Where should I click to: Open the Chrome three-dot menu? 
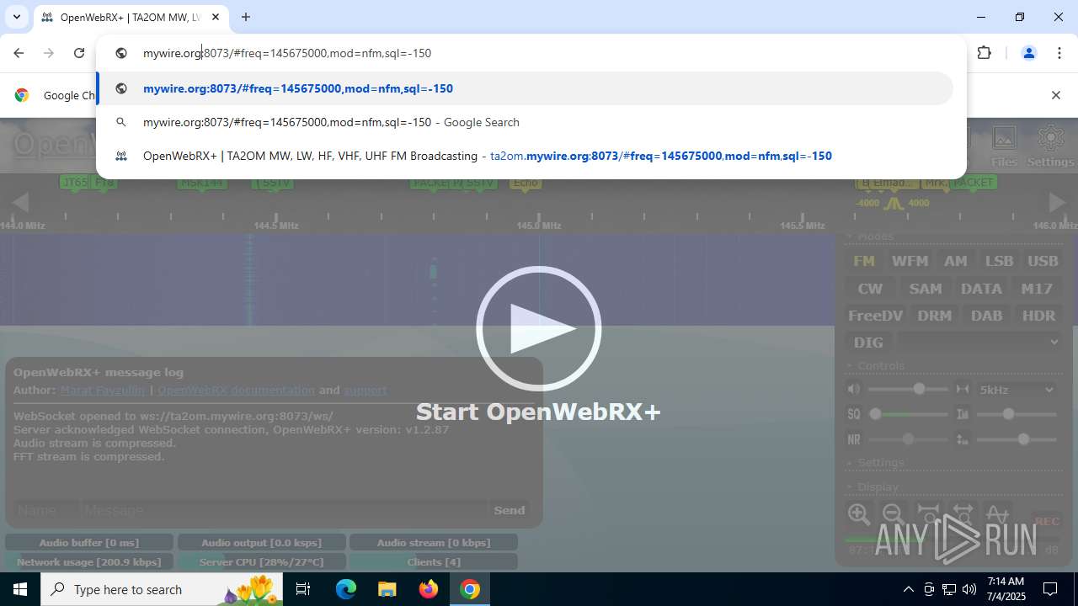[1059, 53]
